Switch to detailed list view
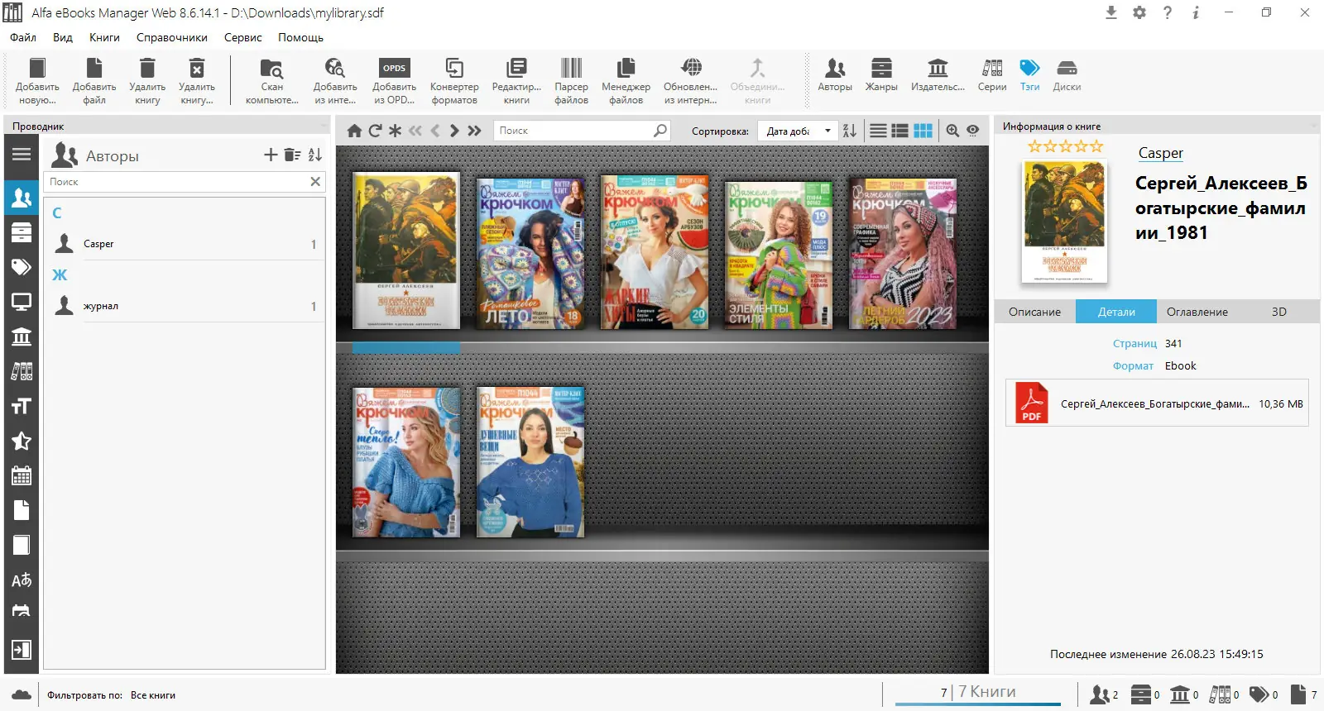This screenshot has height=711, width=1324. point(900,131)
